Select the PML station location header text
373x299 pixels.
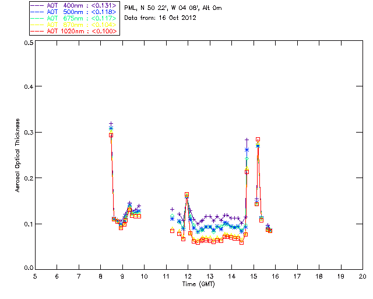(173, 8)
